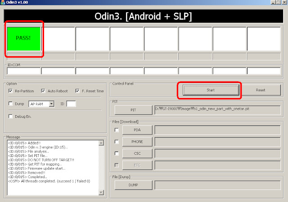
Task: Select the 'Added!!' log line
Action: point(24,143)
